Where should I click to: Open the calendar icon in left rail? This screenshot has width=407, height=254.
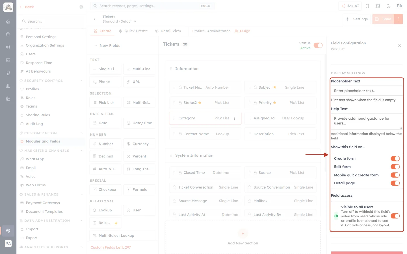[x=8, y=99]
